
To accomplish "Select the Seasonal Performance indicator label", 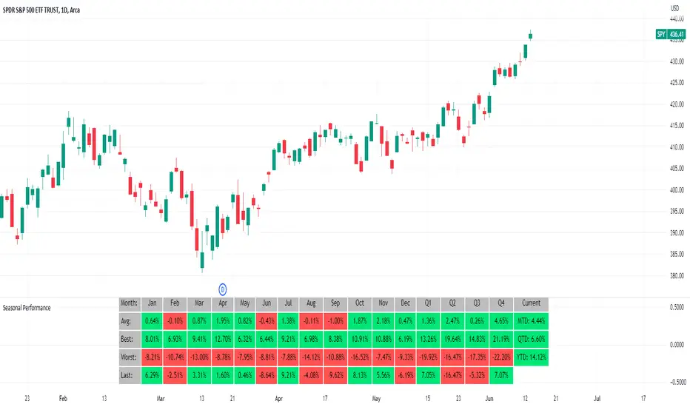I will [26, 306].
